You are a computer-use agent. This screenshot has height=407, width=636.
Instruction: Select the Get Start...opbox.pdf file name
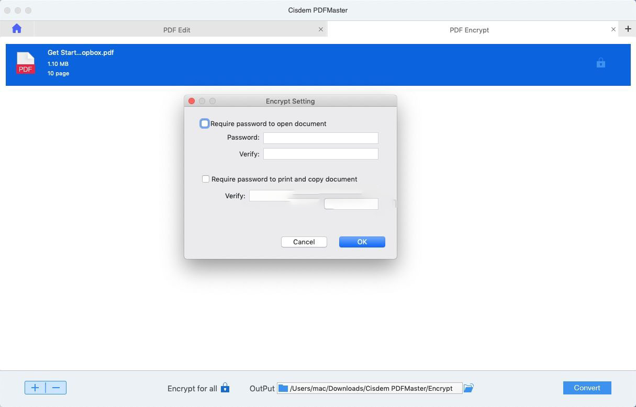[81, 52]
